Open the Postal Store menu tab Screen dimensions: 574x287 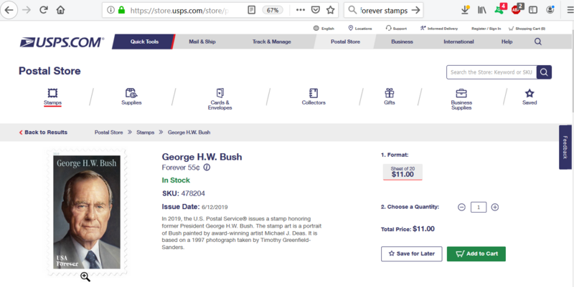pos(345,42)
